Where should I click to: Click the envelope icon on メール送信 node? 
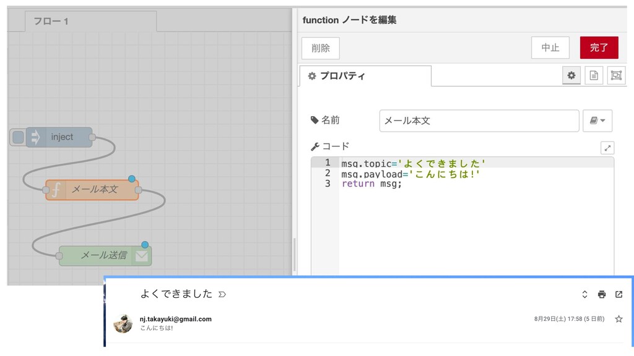coord(142,256)
